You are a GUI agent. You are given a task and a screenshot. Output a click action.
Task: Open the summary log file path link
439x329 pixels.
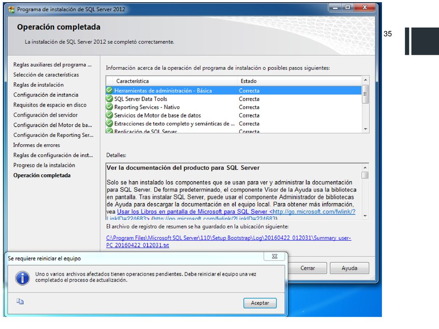click(x=229, y=242)
